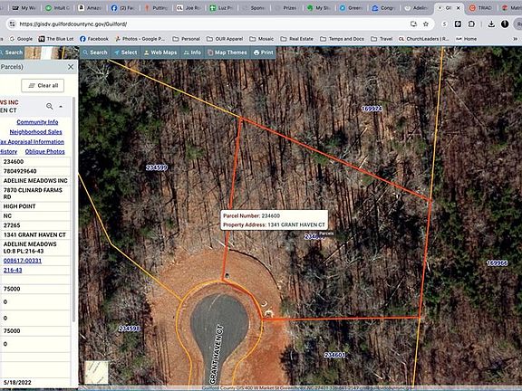This screenshot has width=522, height=391.
Task: Click the zoom-to-parcel magnifier icon
Action: point(50,106)
